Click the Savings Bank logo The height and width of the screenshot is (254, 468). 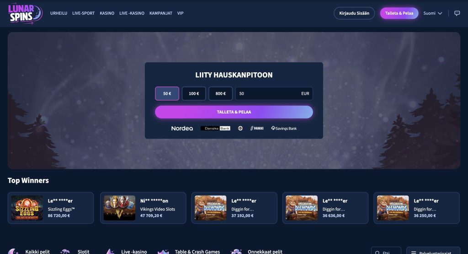(284, 128)
